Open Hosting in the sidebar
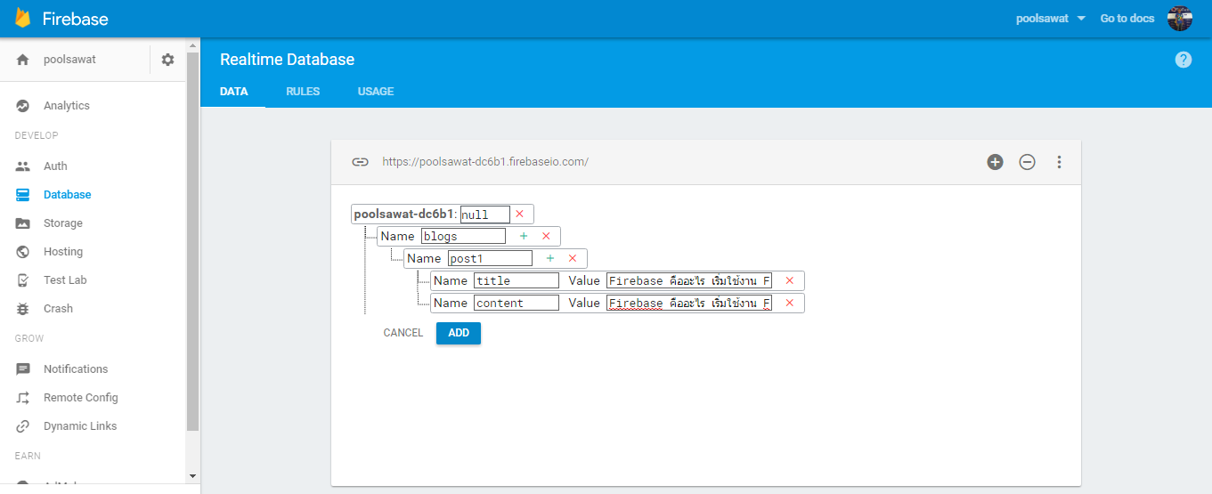The height and width of the screenshot is (494, 1212). click(x=63, y=252)
